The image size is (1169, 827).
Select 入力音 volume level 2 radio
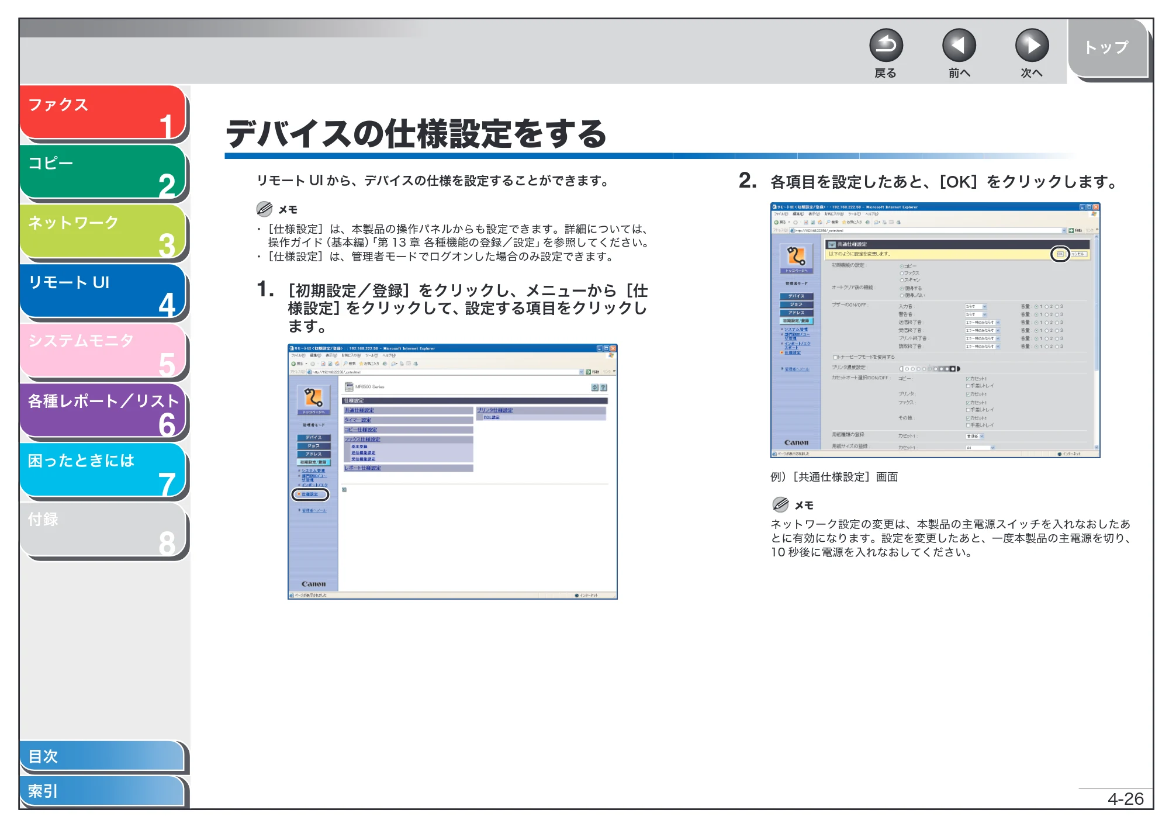pyautogui.click(x=1047, y=306)
